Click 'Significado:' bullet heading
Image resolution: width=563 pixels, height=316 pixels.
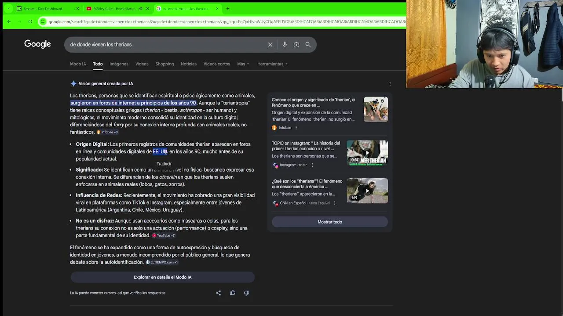89,170
